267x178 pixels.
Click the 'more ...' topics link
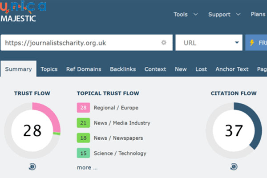tap(87, 167)
